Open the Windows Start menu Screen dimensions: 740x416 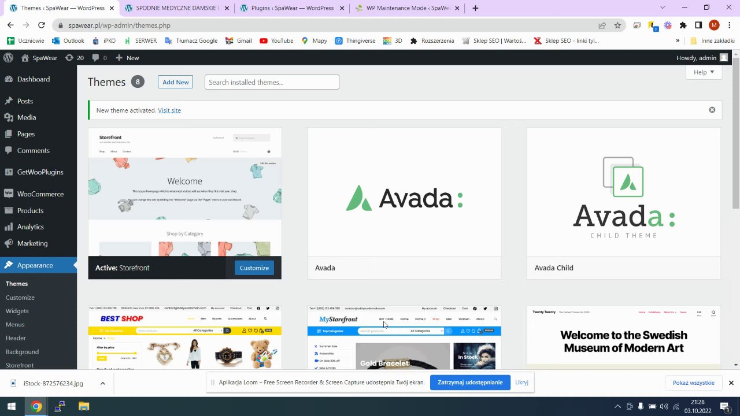pyautogui.click(x=11, y=407)
